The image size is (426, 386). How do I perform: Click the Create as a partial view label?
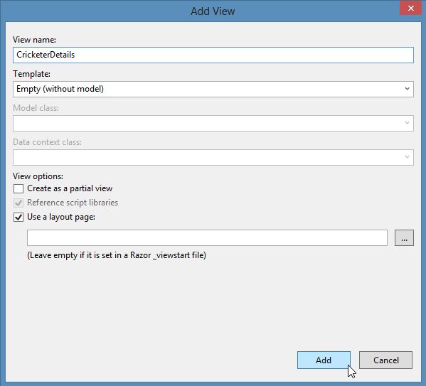click(x=70, y=188)
